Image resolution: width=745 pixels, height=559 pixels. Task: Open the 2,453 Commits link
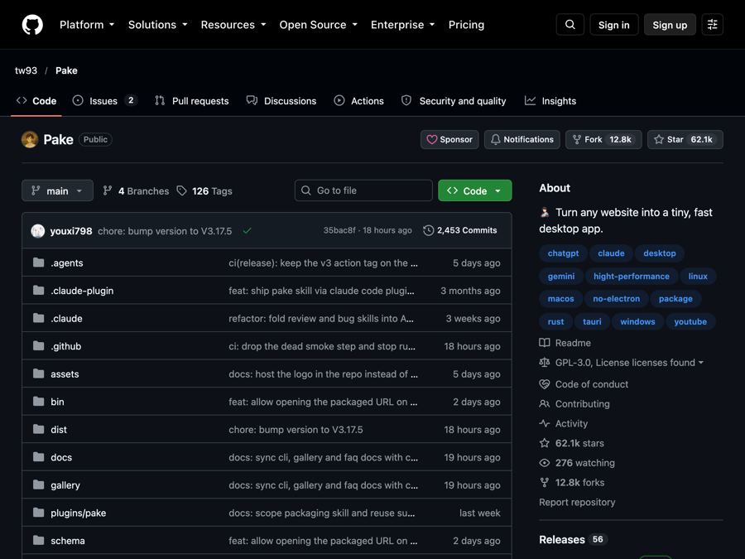click(460, 230)
